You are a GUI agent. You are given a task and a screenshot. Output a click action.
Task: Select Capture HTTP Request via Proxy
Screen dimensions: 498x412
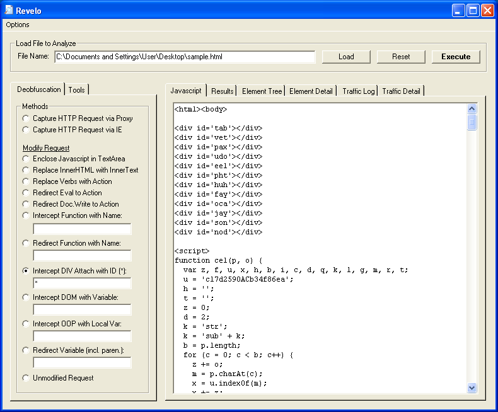pyautogui.click(x=25, y=118)
